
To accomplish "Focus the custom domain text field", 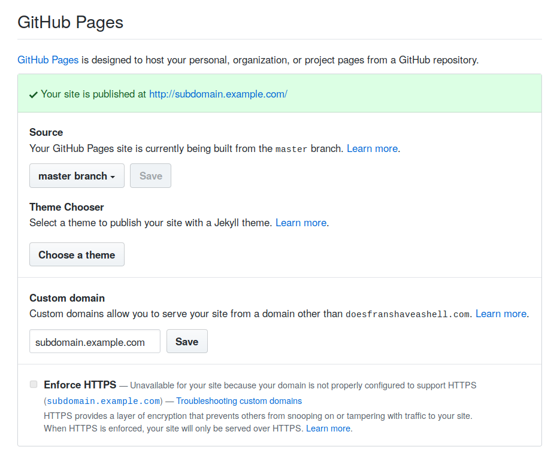I will tap(95, 342).
